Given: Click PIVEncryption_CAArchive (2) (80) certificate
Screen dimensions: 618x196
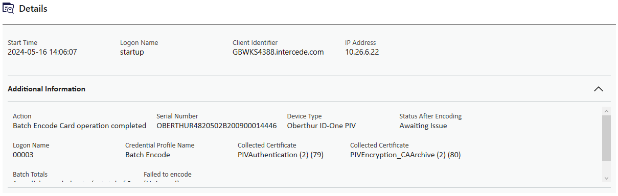Looking at the screenshot, I should (405, 155).
